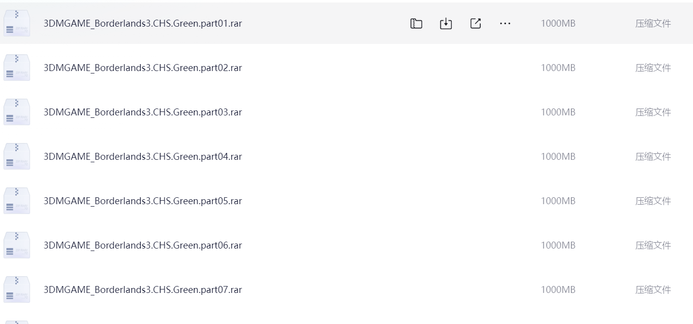693x324 pixels.
Task: Open the Borderlands3 part04.rar entry
Action: coord(143,157)
